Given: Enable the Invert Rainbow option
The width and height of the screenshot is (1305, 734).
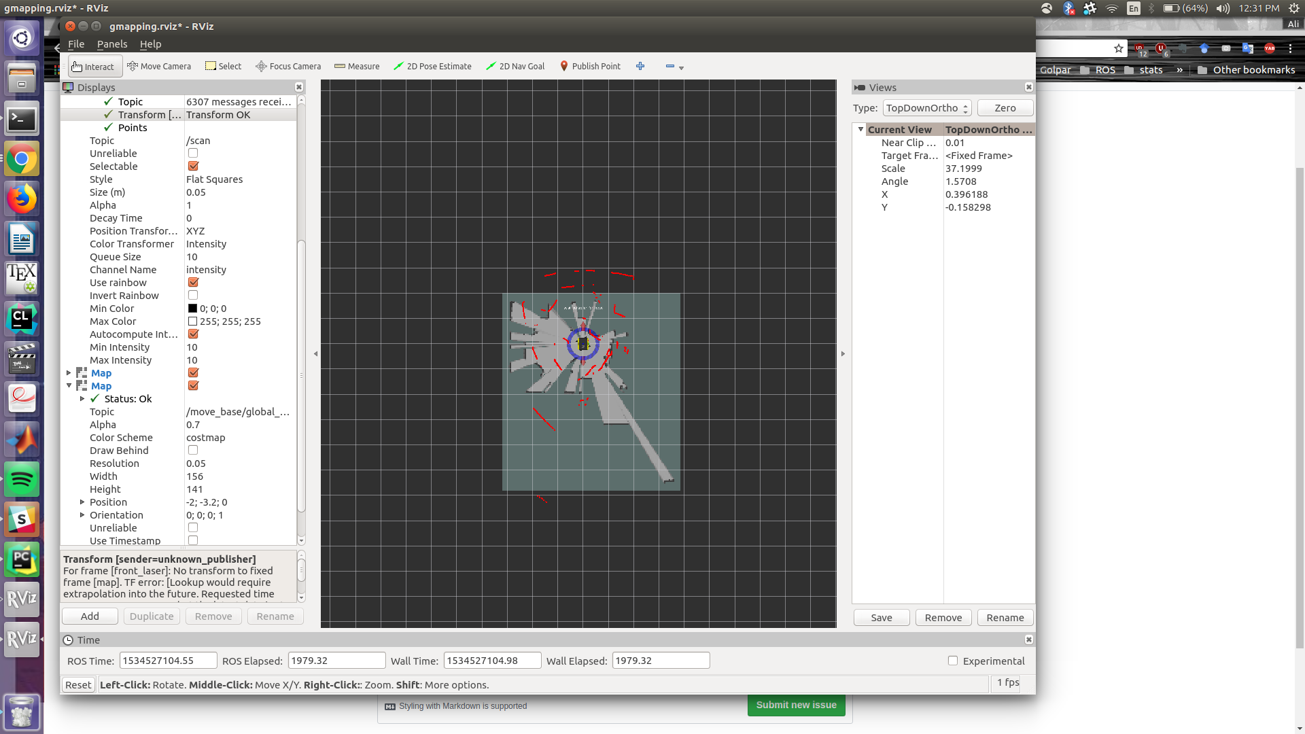Looking at the screenshot, I should [x=193, y=295].
